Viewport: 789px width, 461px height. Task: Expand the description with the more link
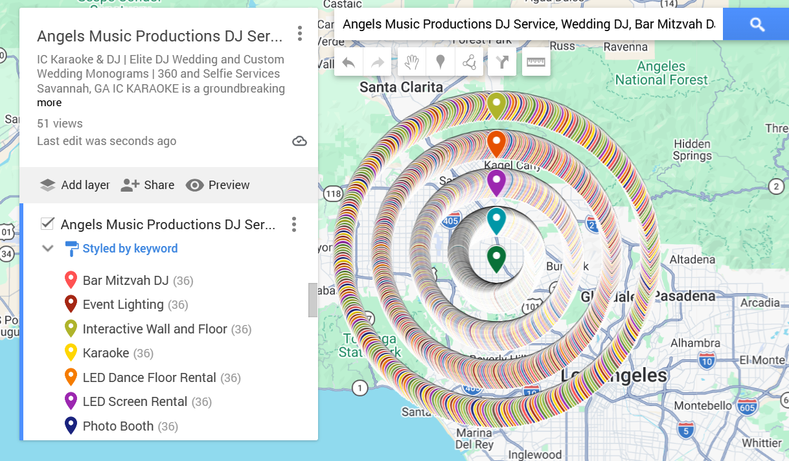[x=49, y=102]
